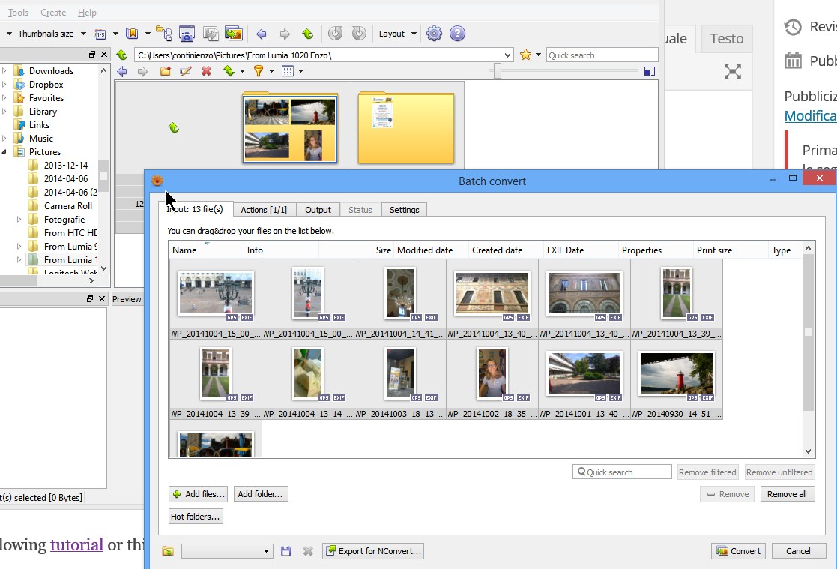This screenshot has width=837, height=569.
Task: Switch to the Actions [1/1] tab
Action: click(264, 210)
